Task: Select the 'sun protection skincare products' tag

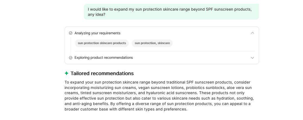Action: click(x=102, y=43)
